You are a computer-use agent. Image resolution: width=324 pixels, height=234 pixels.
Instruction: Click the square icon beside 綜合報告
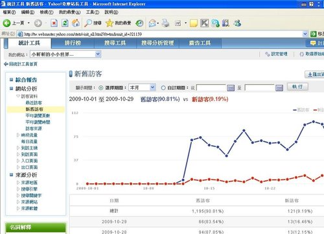point(12,80)
